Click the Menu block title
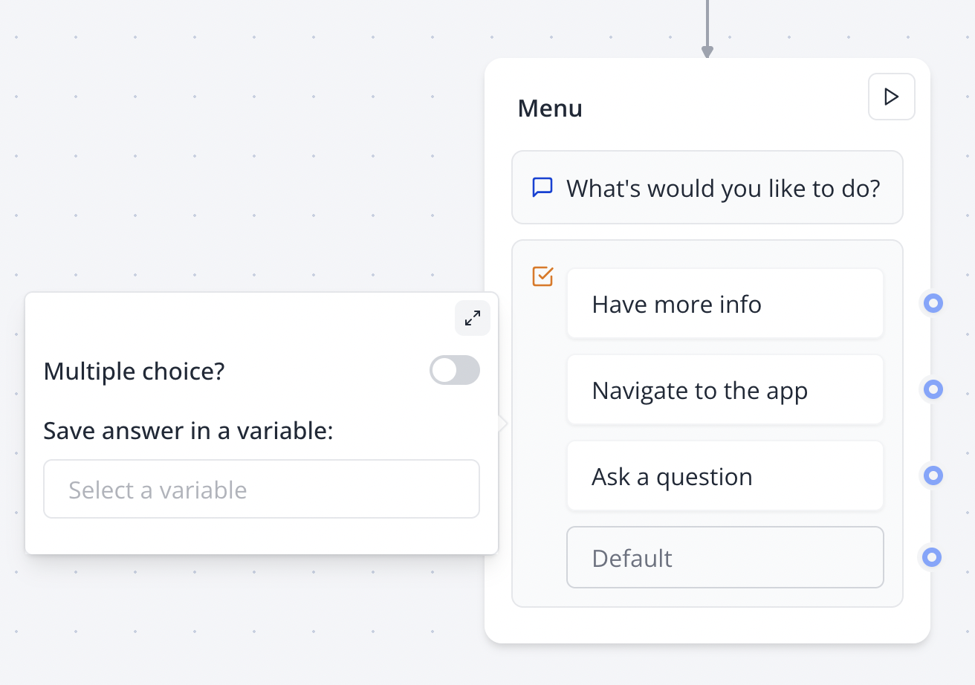 click(x=550, y=108)
